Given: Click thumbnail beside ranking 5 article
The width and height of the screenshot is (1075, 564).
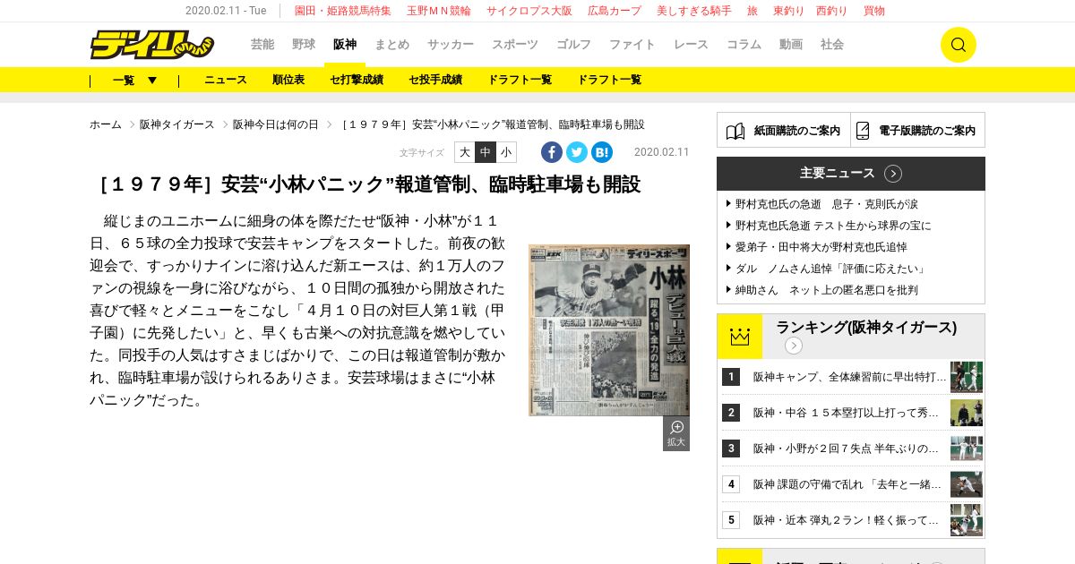Looking at the screenshot, I should pyautogui.click(x=967, y=520).
